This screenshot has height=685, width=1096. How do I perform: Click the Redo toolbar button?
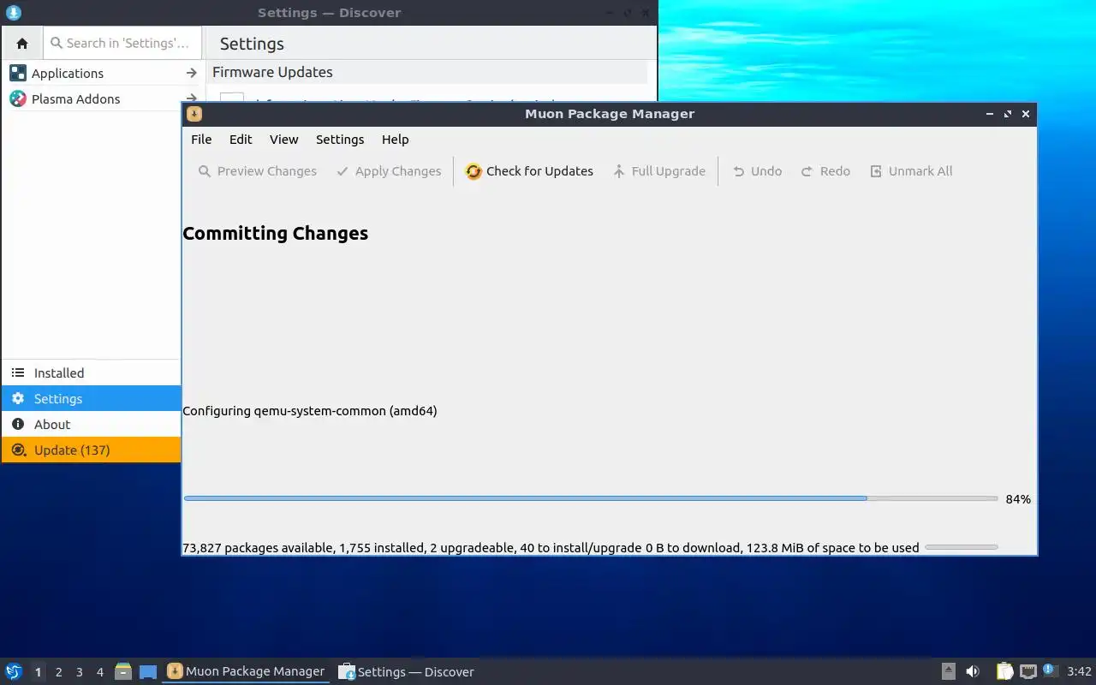(825, 171)
